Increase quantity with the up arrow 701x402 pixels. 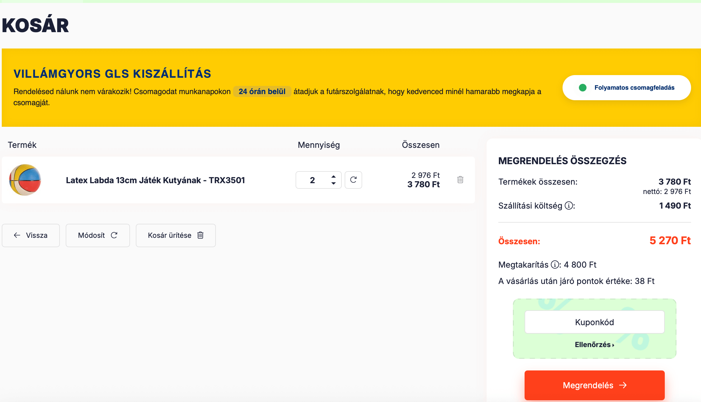click(x=334, y=176)
